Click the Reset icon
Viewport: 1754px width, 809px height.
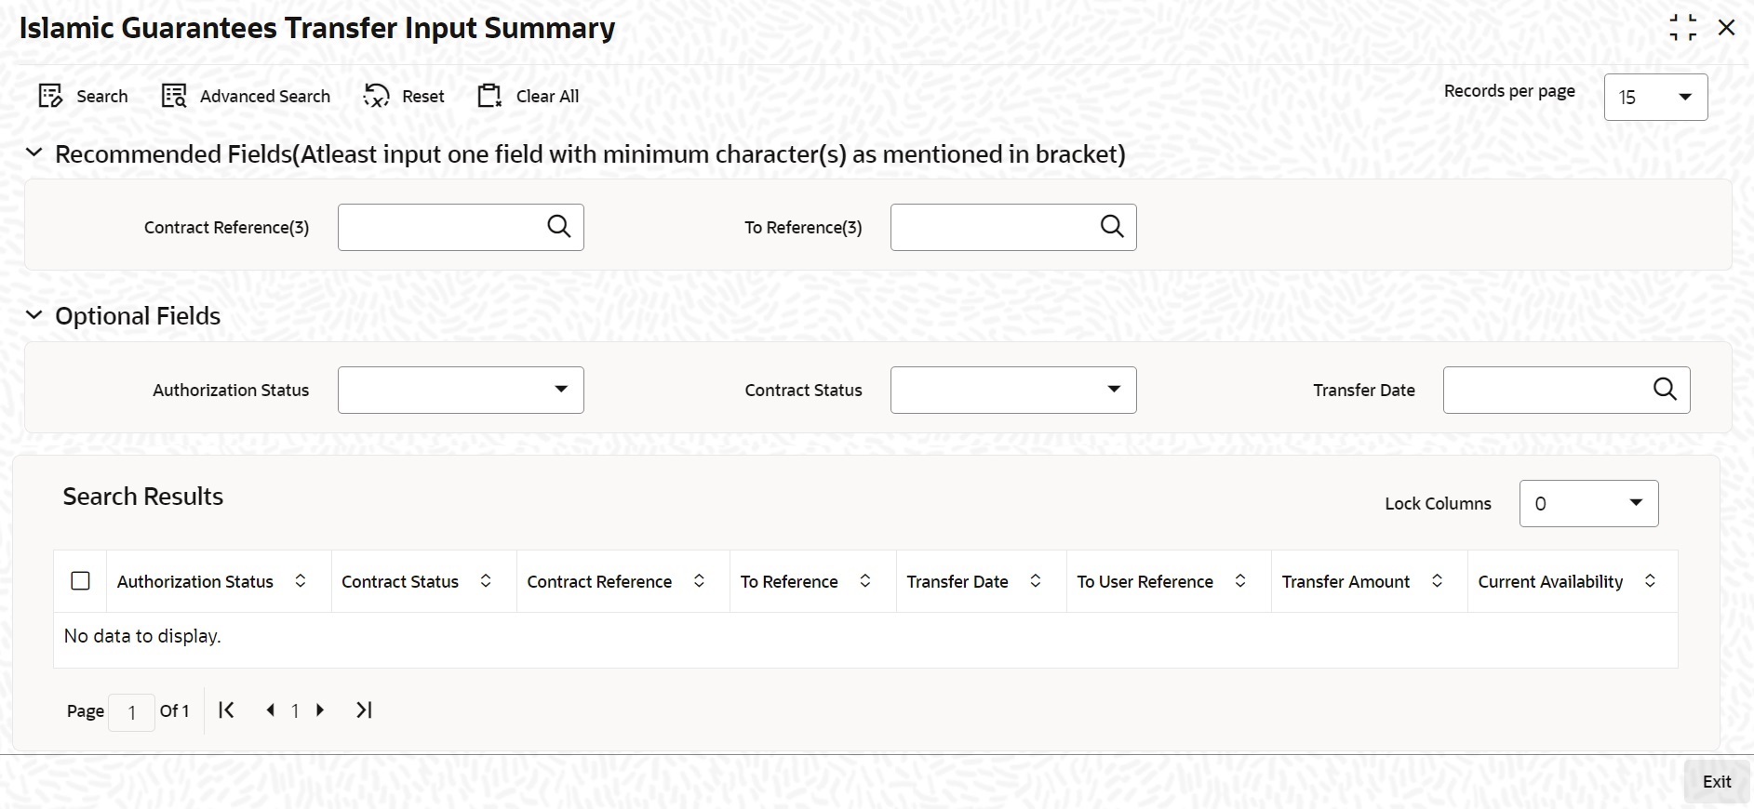(376, 96)
